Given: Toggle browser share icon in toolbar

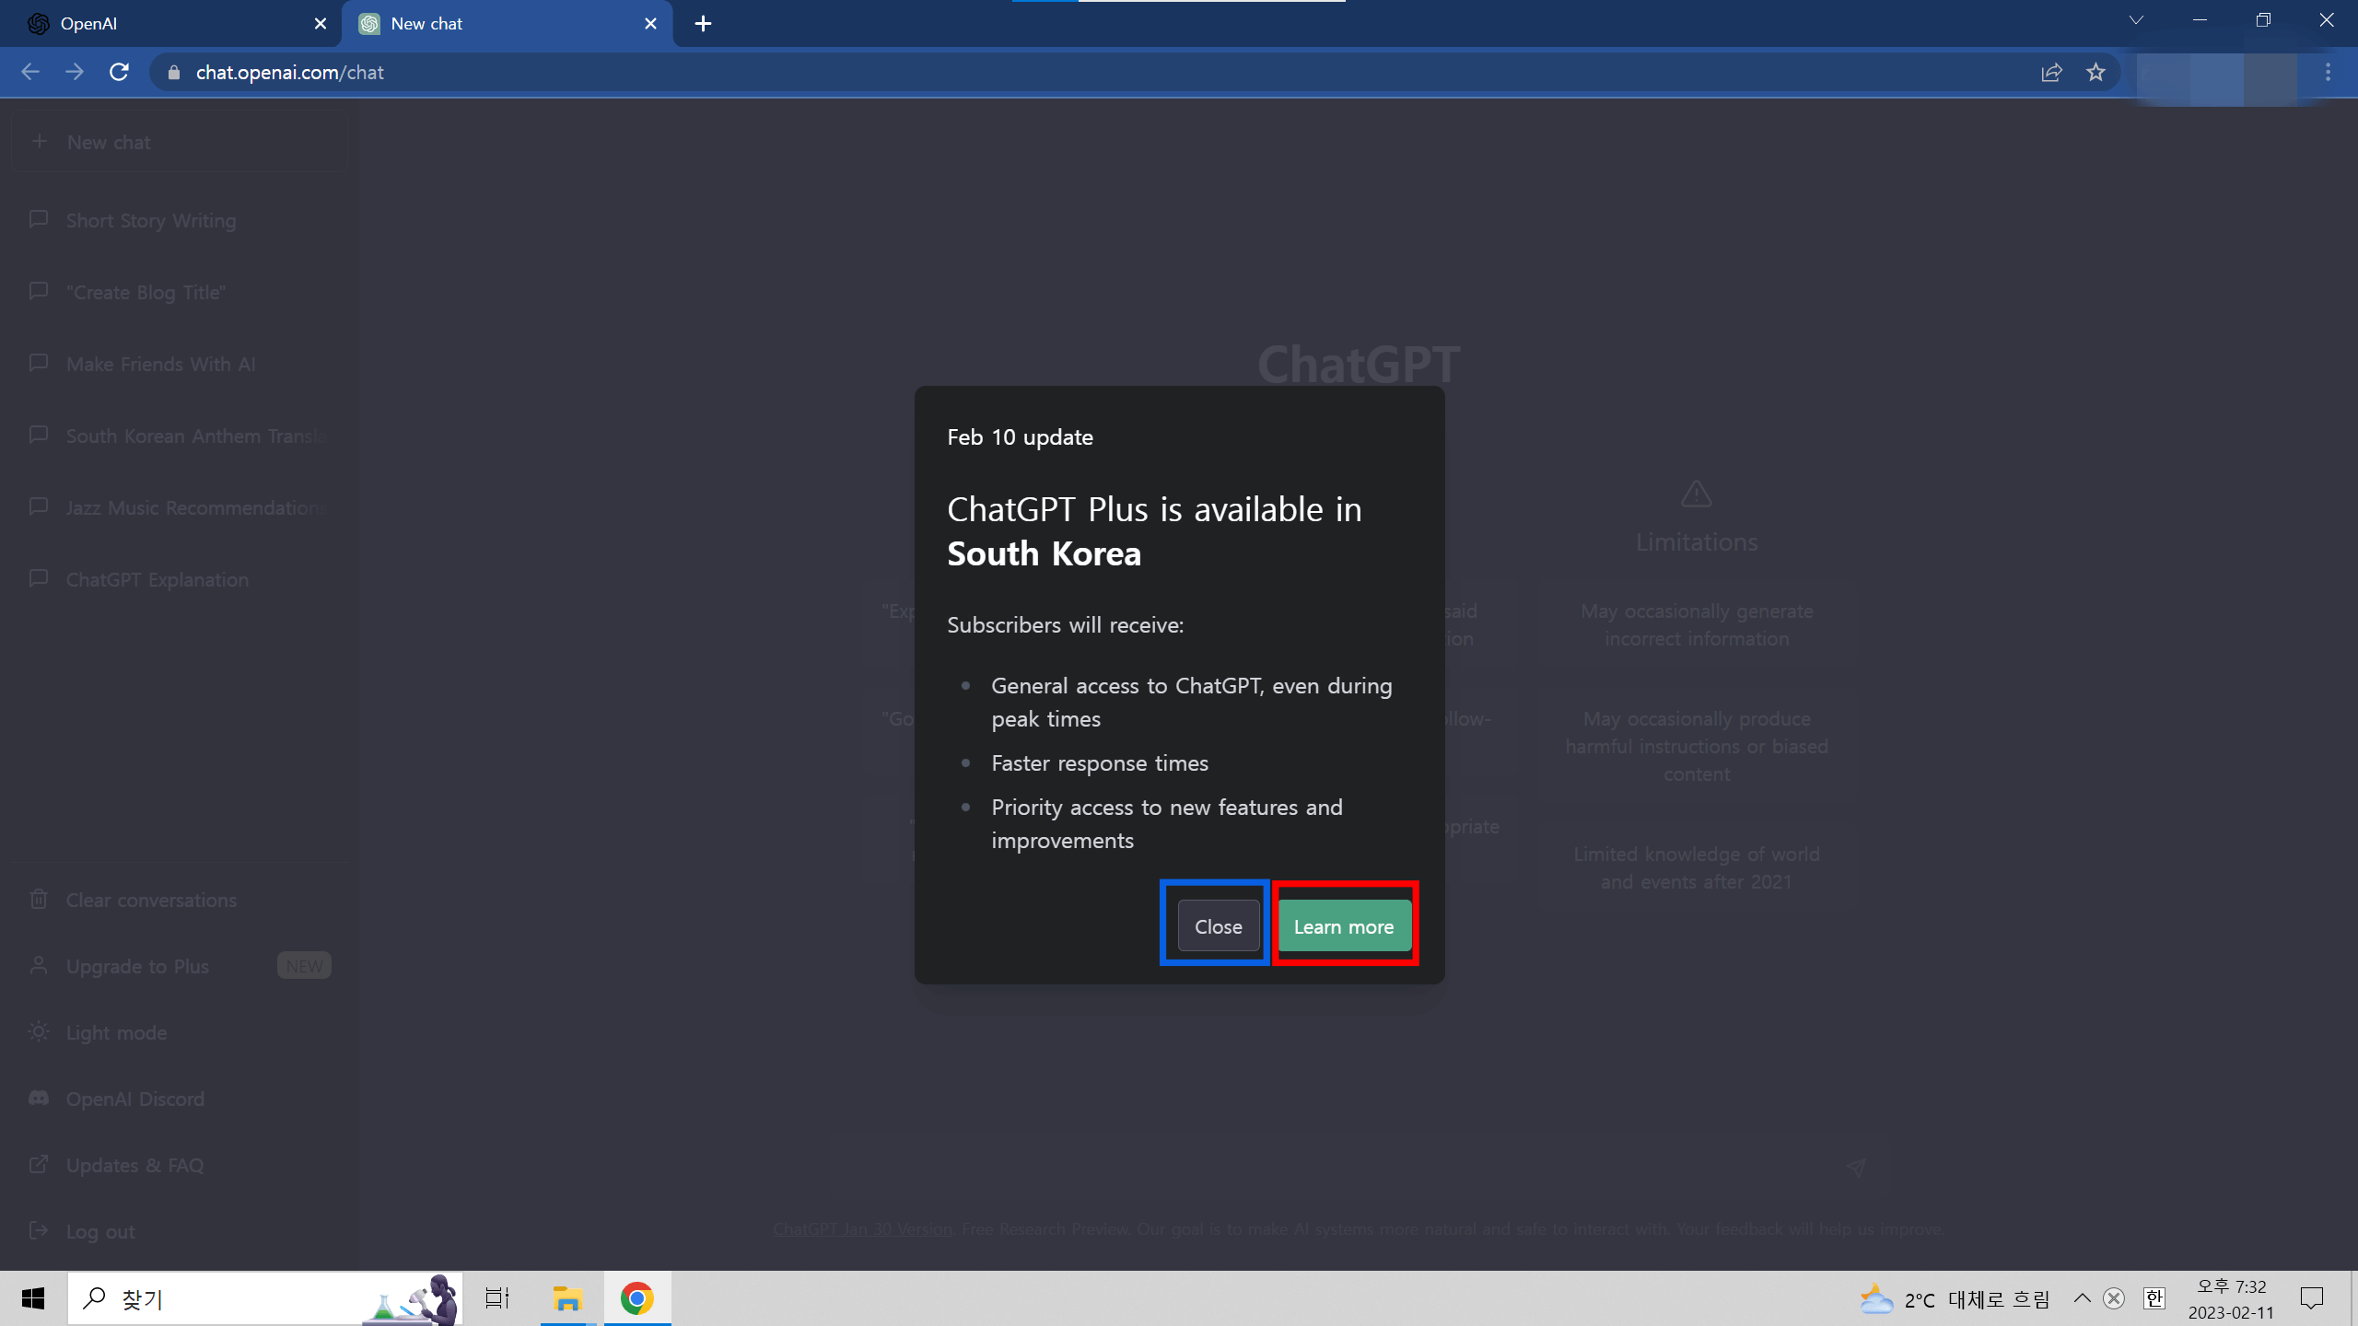Looking at the screenshot, I should pos(2050,71).
